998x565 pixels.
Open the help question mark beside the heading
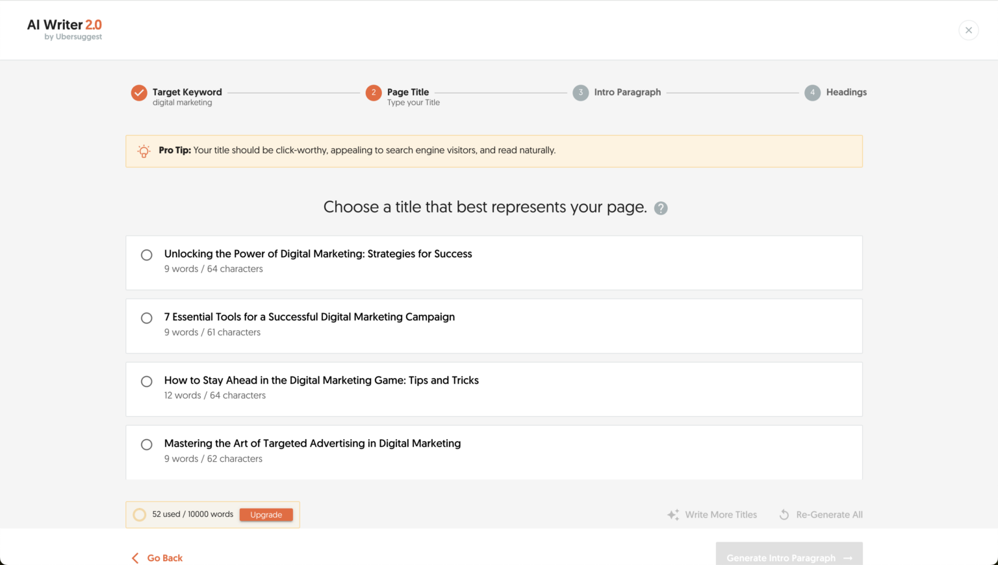coord(660,208)
